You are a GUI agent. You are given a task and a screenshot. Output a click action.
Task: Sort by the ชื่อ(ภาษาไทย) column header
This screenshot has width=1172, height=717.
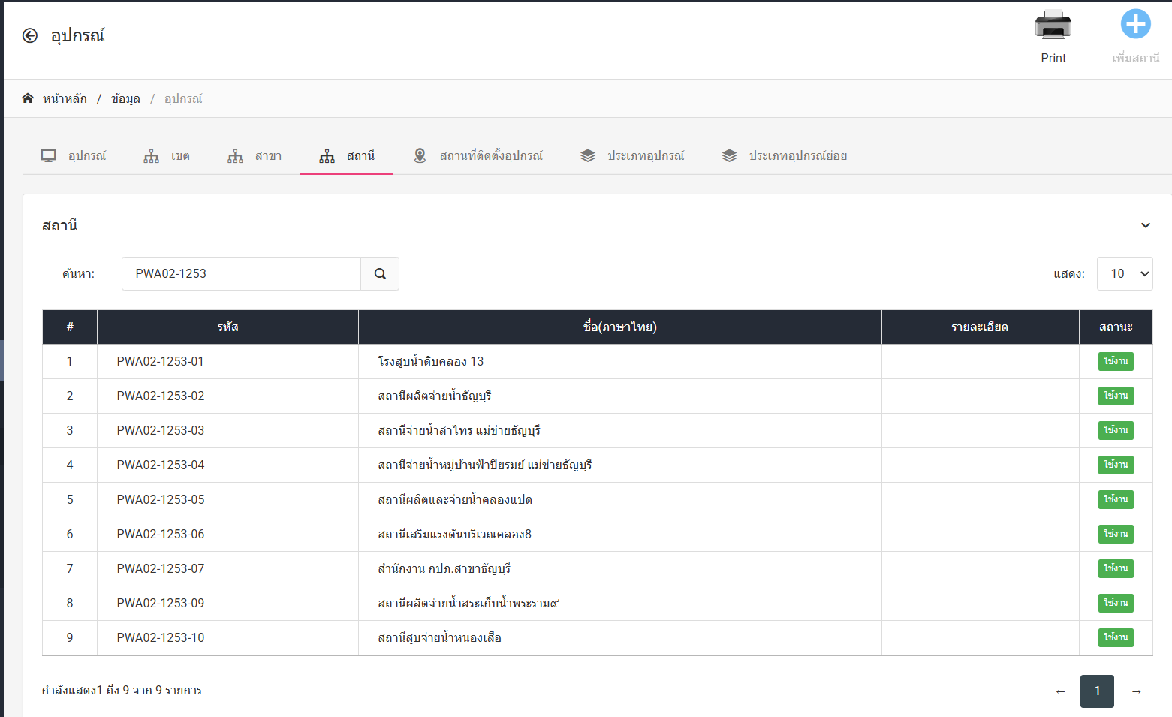[620, 327]
